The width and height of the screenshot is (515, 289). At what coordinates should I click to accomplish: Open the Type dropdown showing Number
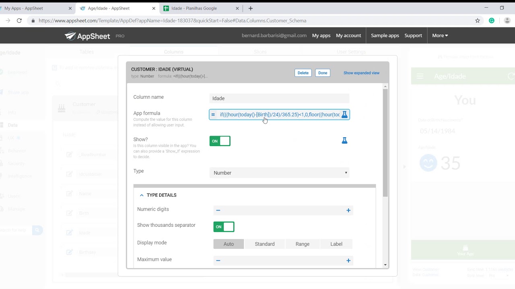pyautogui.click(x=279, y=173)
